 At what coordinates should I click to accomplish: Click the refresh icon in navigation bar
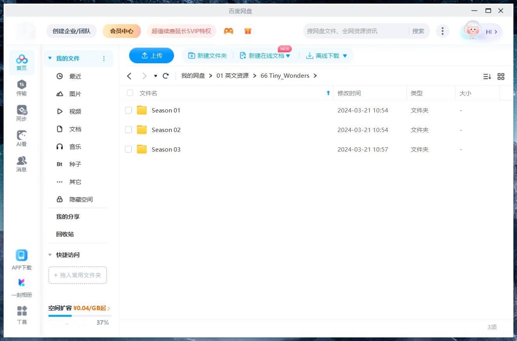pos(166,76)
